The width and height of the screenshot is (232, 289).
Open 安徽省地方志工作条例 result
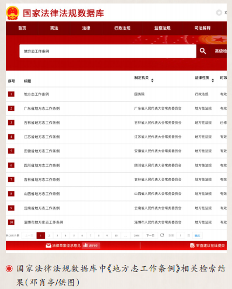41,151
